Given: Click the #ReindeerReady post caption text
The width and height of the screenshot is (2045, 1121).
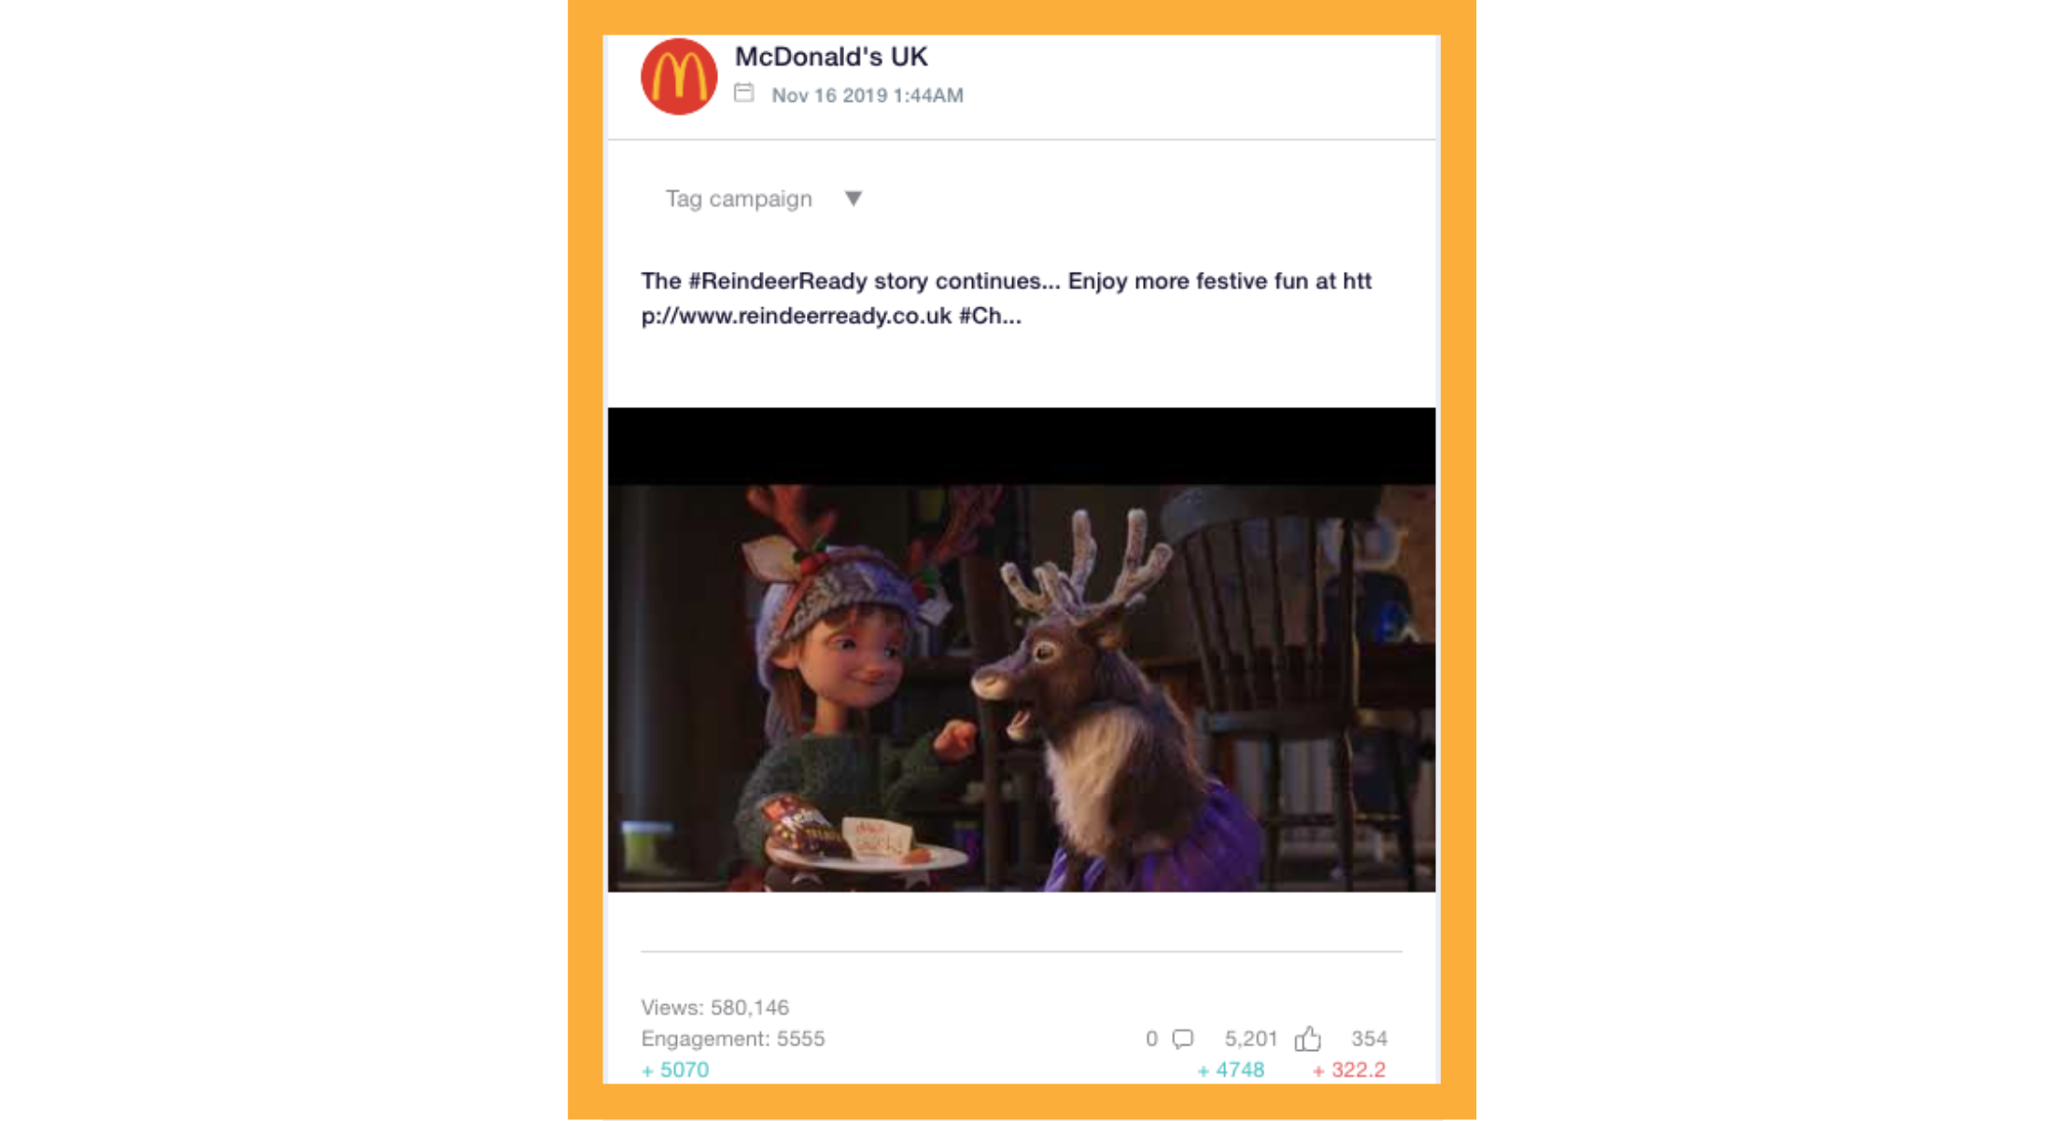Looking at the screenshot, I should [x=1007, y=298].
